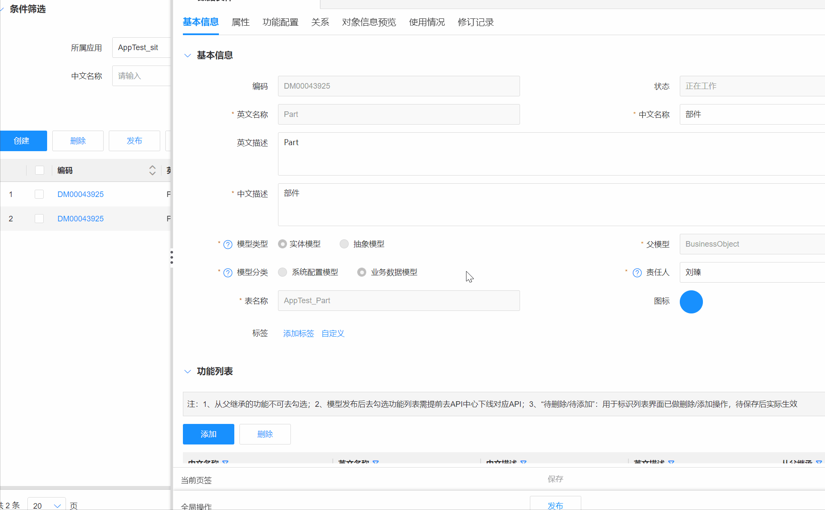Check the checkbox in table row 1
825x510 pixels.
pos(39,194)
